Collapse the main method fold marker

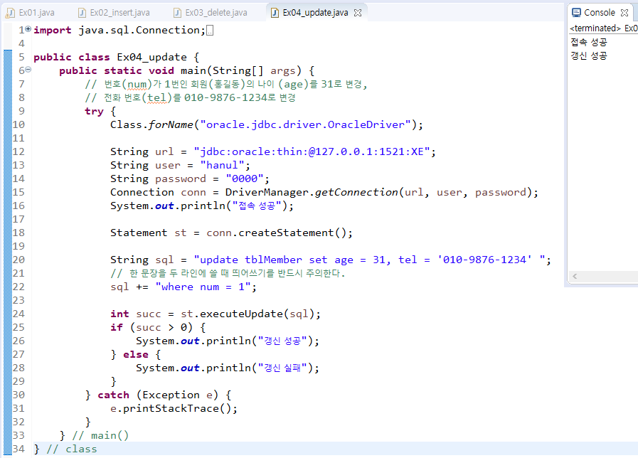click(28, 70)
